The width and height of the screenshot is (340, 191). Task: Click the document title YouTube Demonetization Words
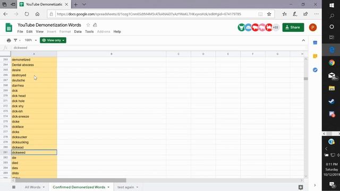[49, 25]
